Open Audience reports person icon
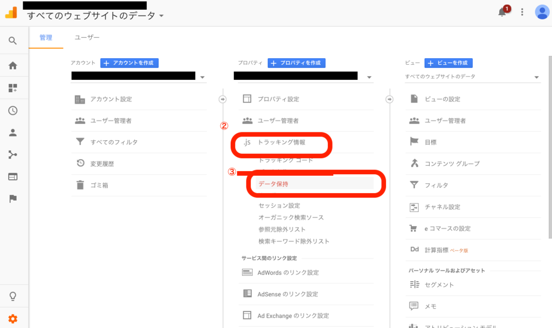 (x=13, y=133)
